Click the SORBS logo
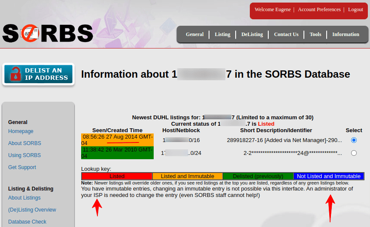The width and height of the screenshot is (370, 227). pyautogui.click(x=48, y=33)
